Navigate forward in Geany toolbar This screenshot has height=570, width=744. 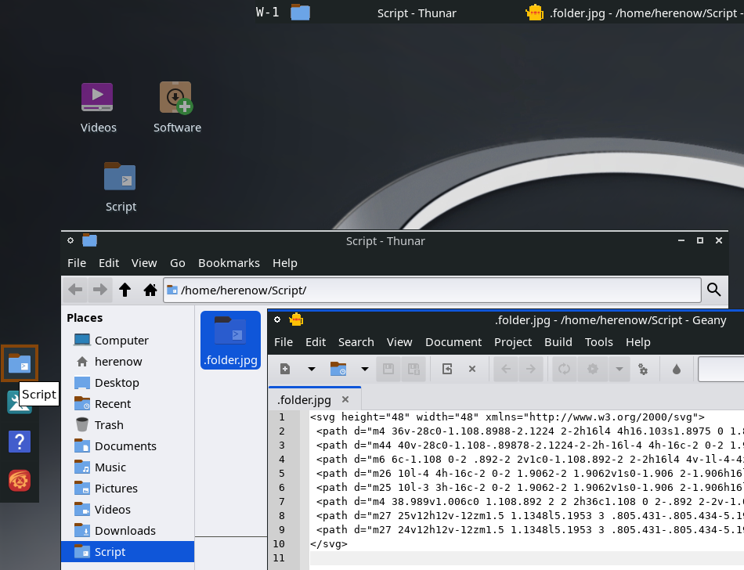coord(530,369)
